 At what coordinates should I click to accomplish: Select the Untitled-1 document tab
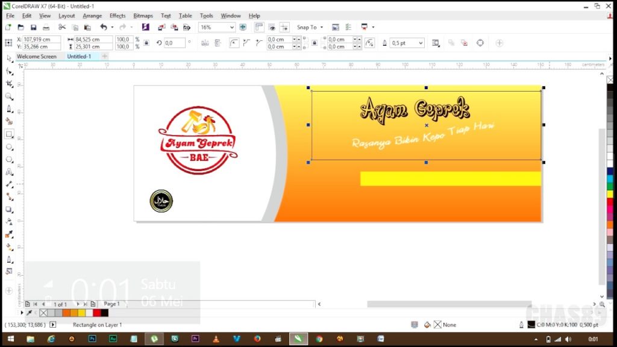pyautogui.click(x=79, y=56)
